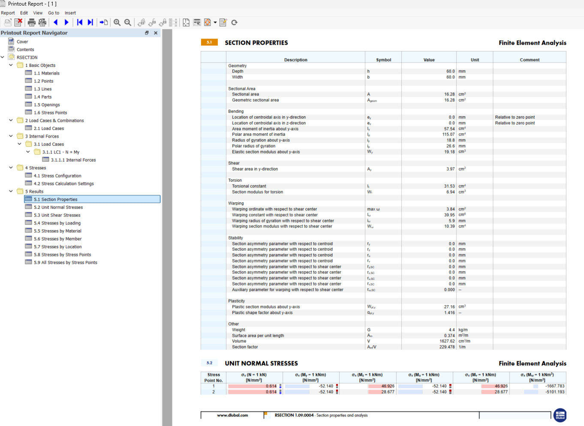Collapse the 5 Results folder
Image resolution: width=584 pixels, height=426 pixels.
pyautogui.click(x=11, y=191)
